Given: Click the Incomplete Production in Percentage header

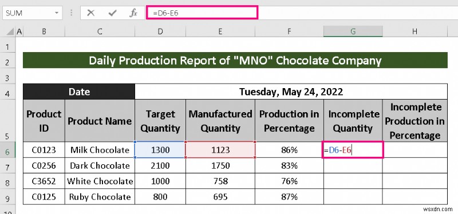Looking at the screenshot, I should point(414,121).
